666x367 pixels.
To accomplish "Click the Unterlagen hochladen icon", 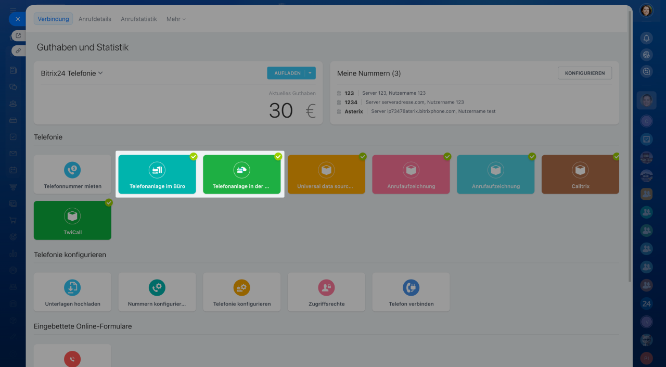I will 72,287.
